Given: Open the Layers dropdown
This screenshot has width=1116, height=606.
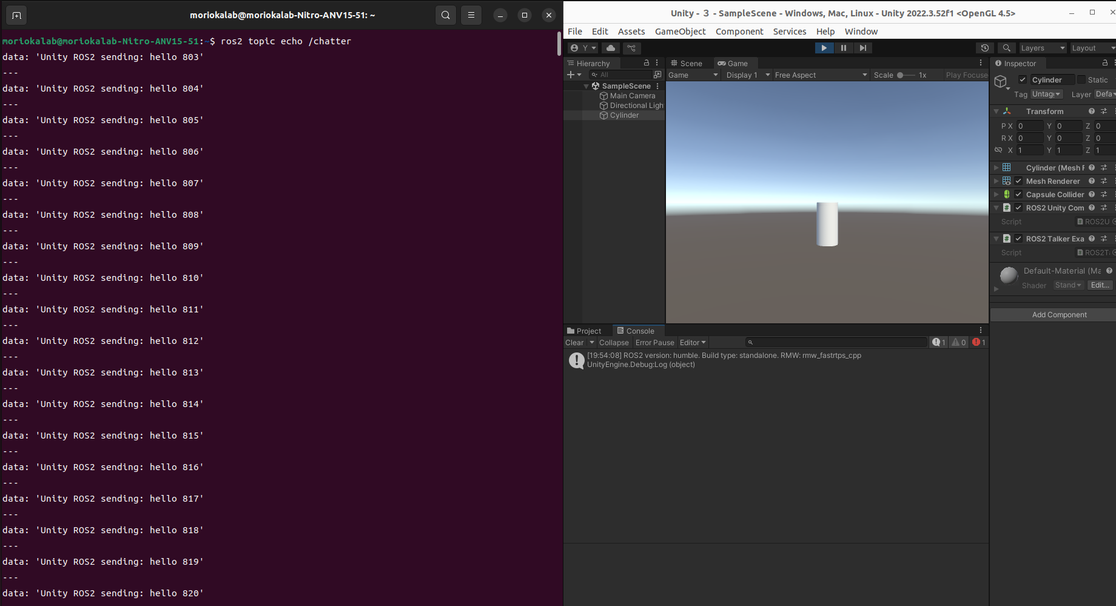Looking at the screenshot, I should coord(1042,48).
